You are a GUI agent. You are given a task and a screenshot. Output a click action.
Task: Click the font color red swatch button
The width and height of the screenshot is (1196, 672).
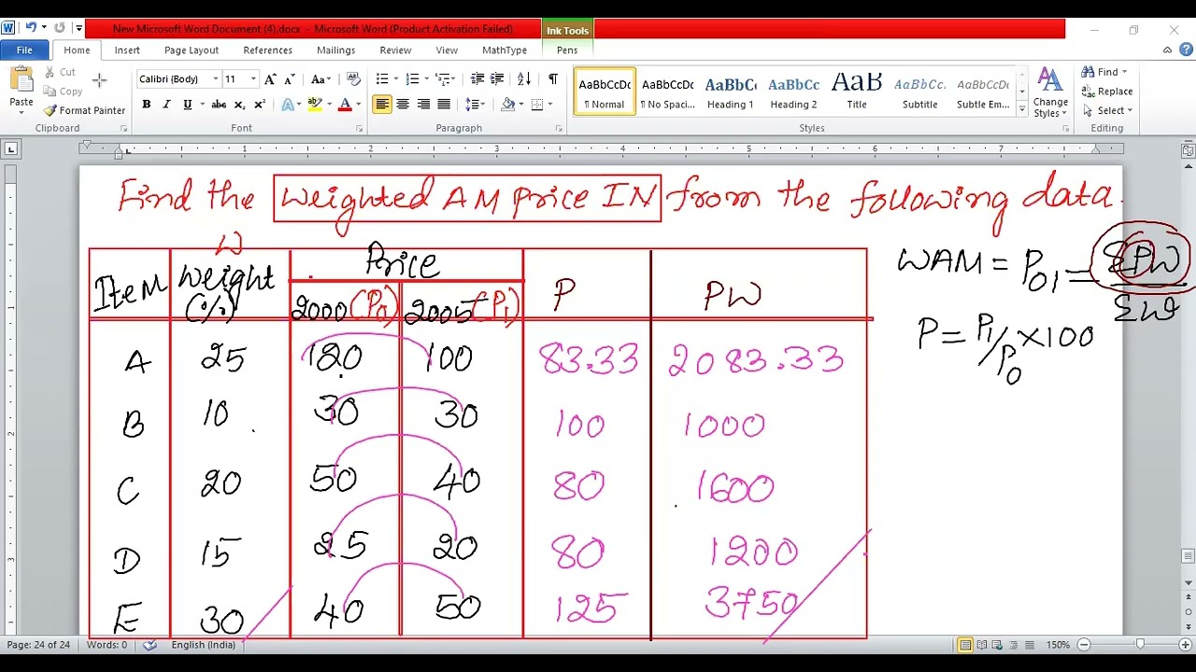pos(345,105)
